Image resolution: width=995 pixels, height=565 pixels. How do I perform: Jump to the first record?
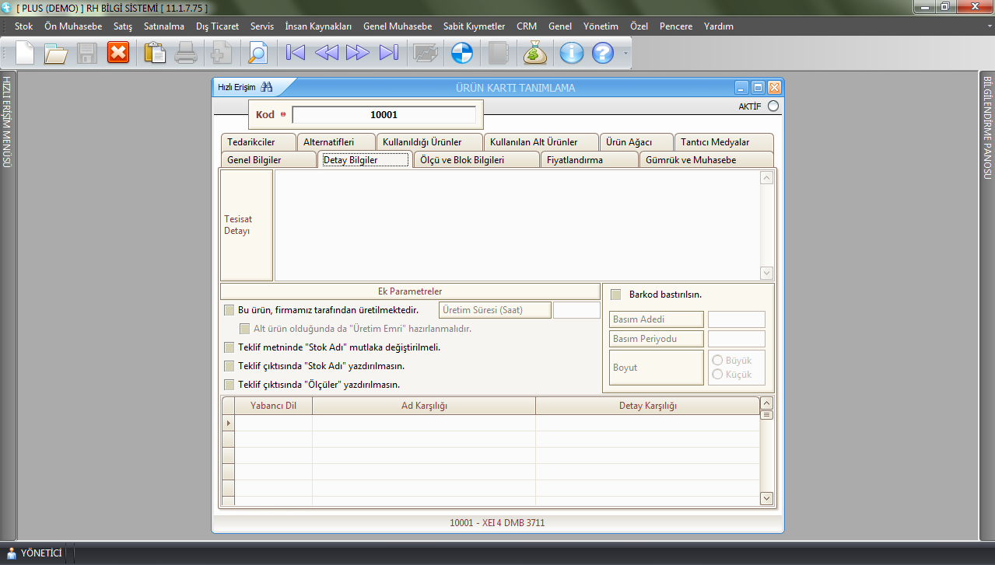pyautogui.click(x=296, y=53)
